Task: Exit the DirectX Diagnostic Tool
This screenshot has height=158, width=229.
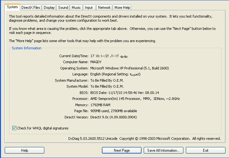Action: click(x=206, y=150)
